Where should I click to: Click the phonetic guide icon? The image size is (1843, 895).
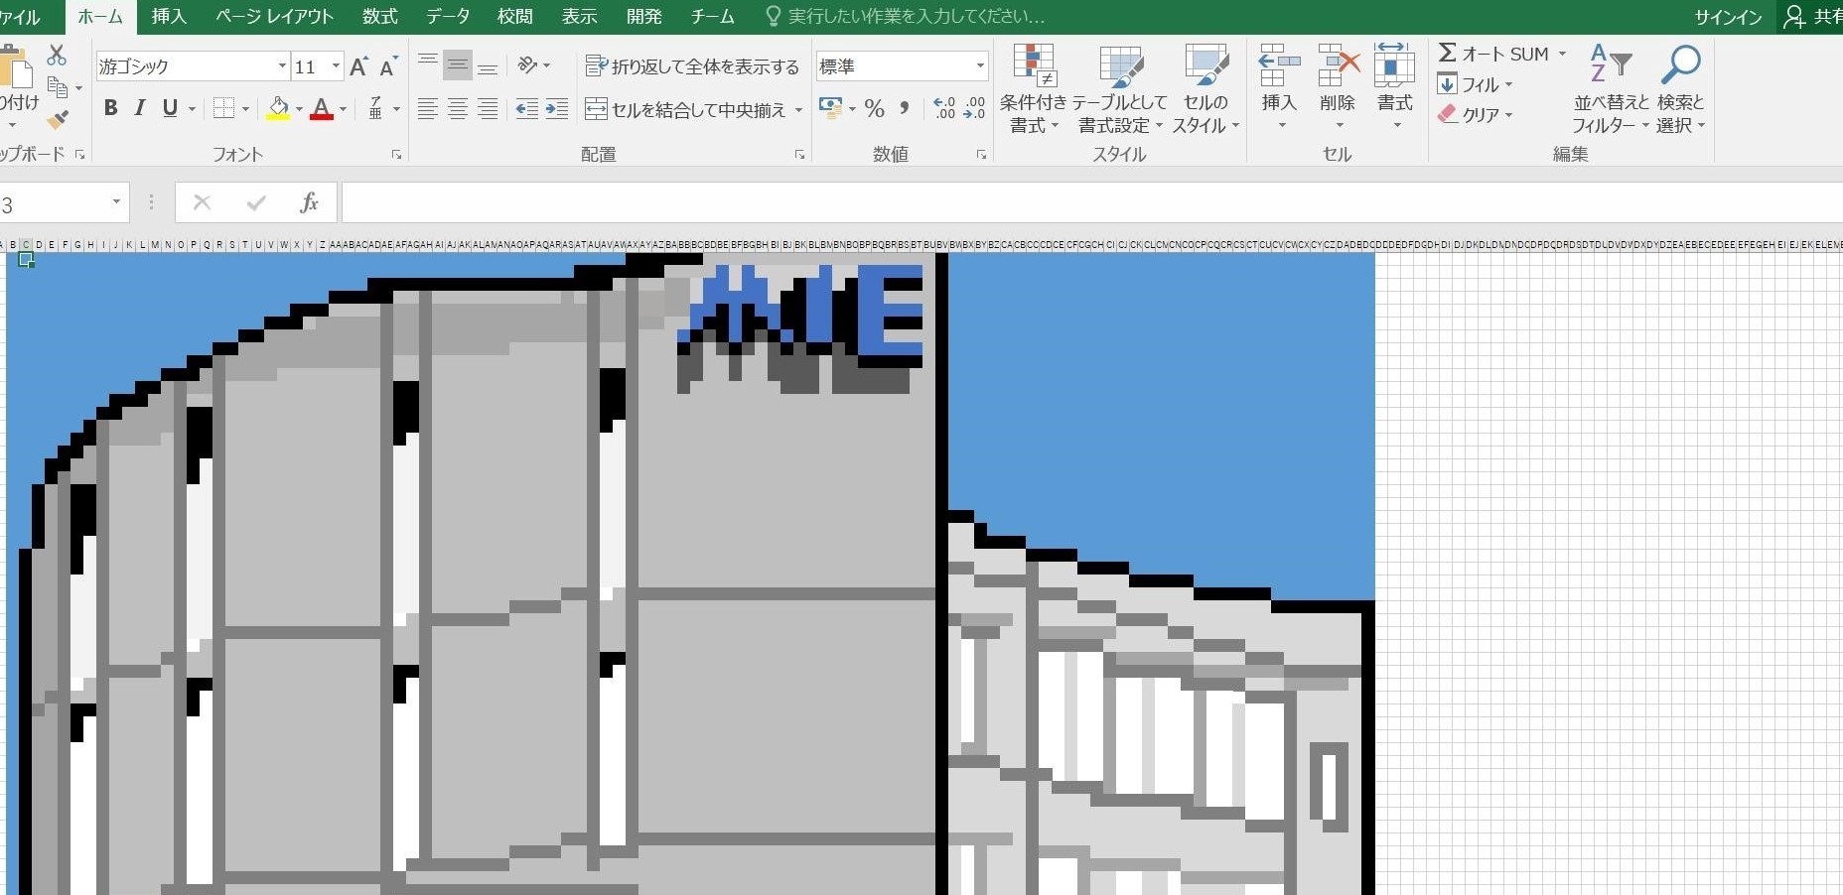(x=375, y=108)
